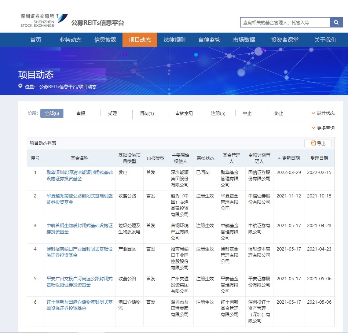This screenshot has height=333, width=348.
Task: Open the 投资者课堂 menu
Action: [x=285, y=40]
